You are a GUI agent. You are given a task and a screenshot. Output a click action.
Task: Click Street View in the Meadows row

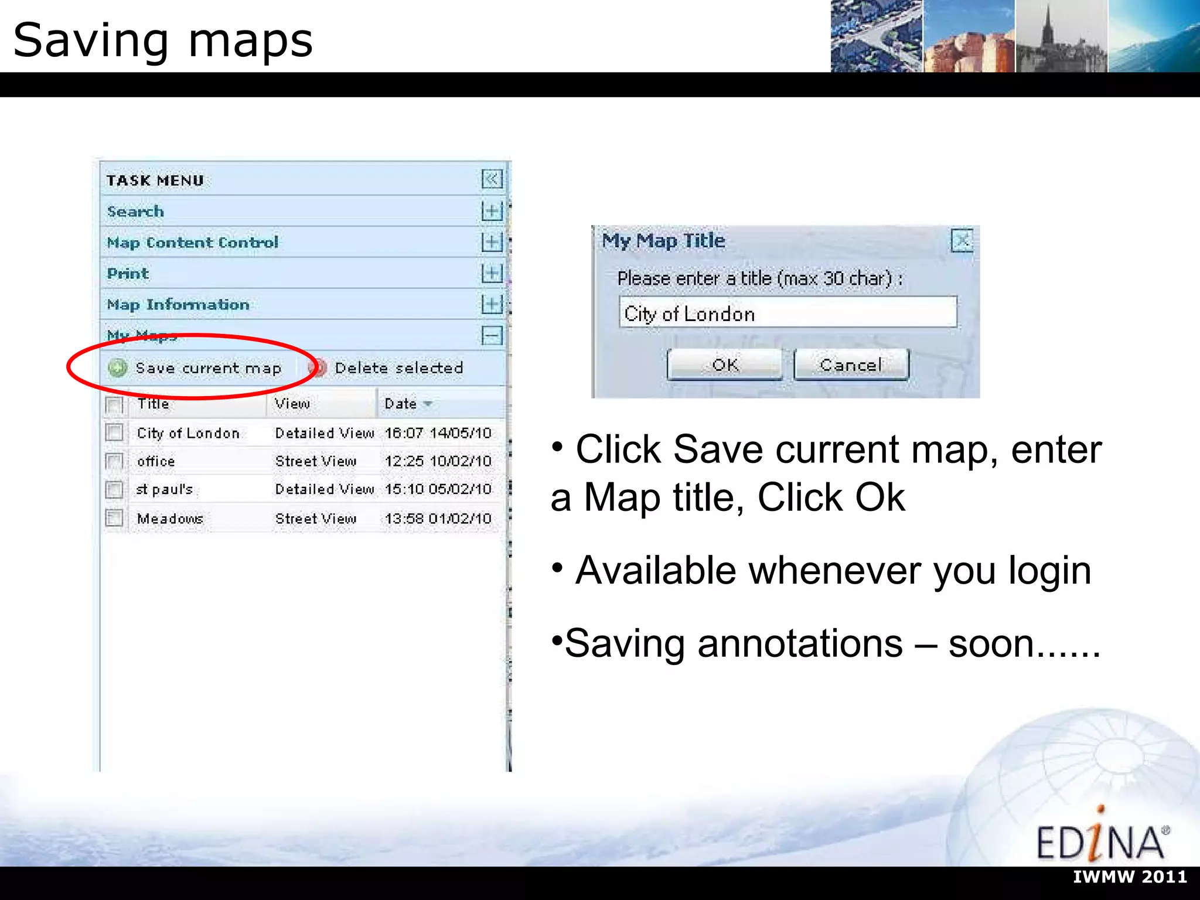pyautogui.click(x=316, y=519)
